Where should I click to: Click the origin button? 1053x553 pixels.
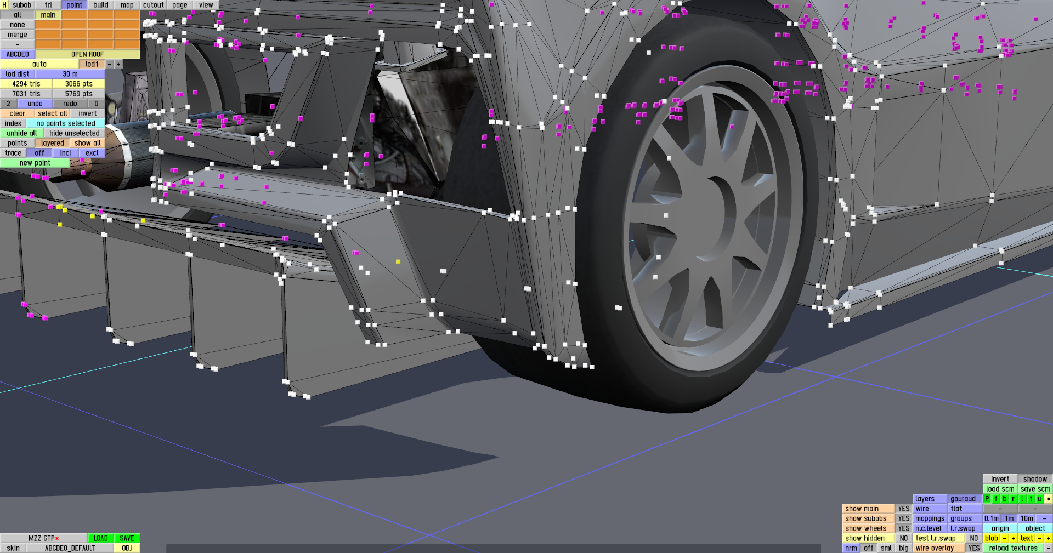1000,528
